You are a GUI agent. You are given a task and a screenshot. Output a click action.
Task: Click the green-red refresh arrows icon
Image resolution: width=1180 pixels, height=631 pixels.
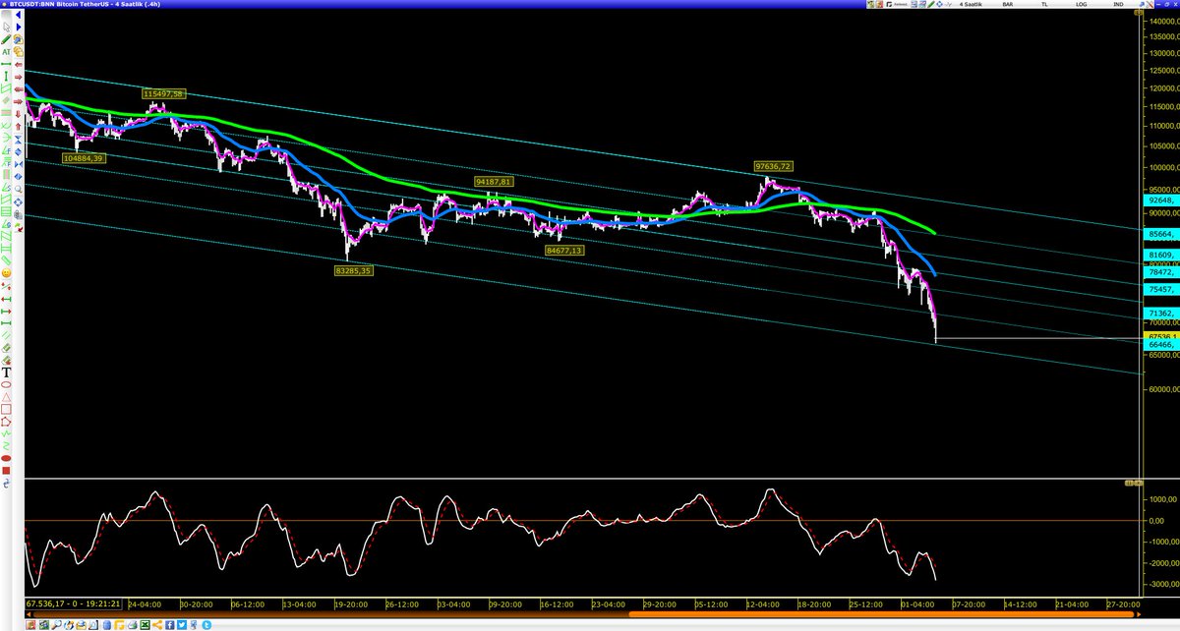pos(18,227)
